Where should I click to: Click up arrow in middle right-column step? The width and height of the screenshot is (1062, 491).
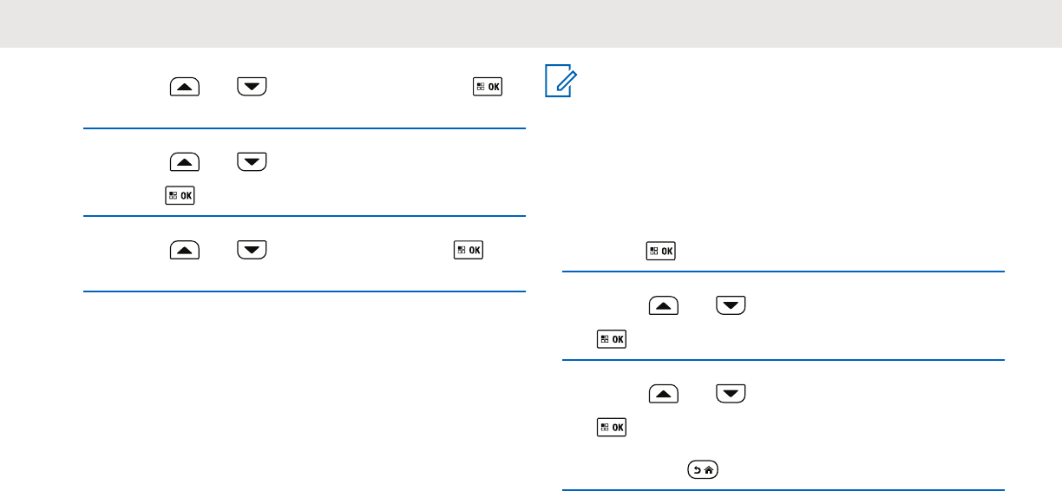coord(663,307)
